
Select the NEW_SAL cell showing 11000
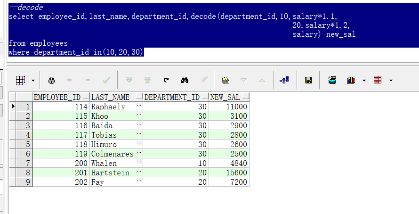pos(229,107)
